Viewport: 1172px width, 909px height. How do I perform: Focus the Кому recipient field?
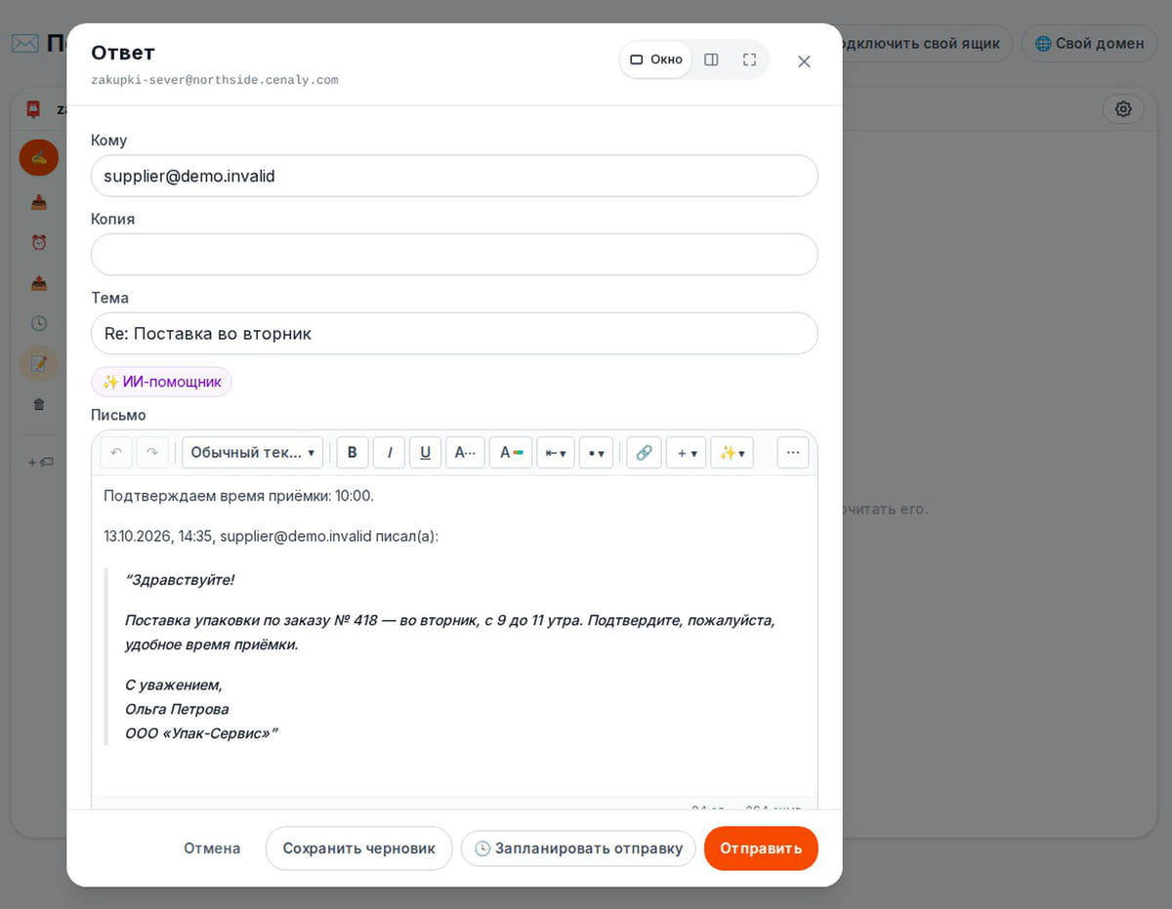coord(454,176)
